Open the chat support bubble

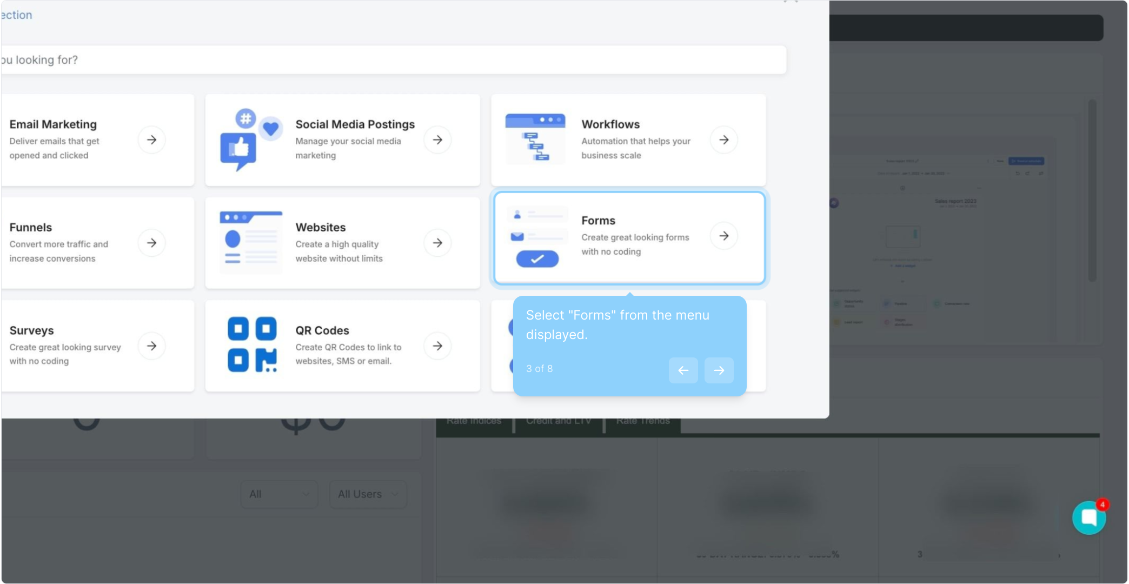(x=1088, y=517)
